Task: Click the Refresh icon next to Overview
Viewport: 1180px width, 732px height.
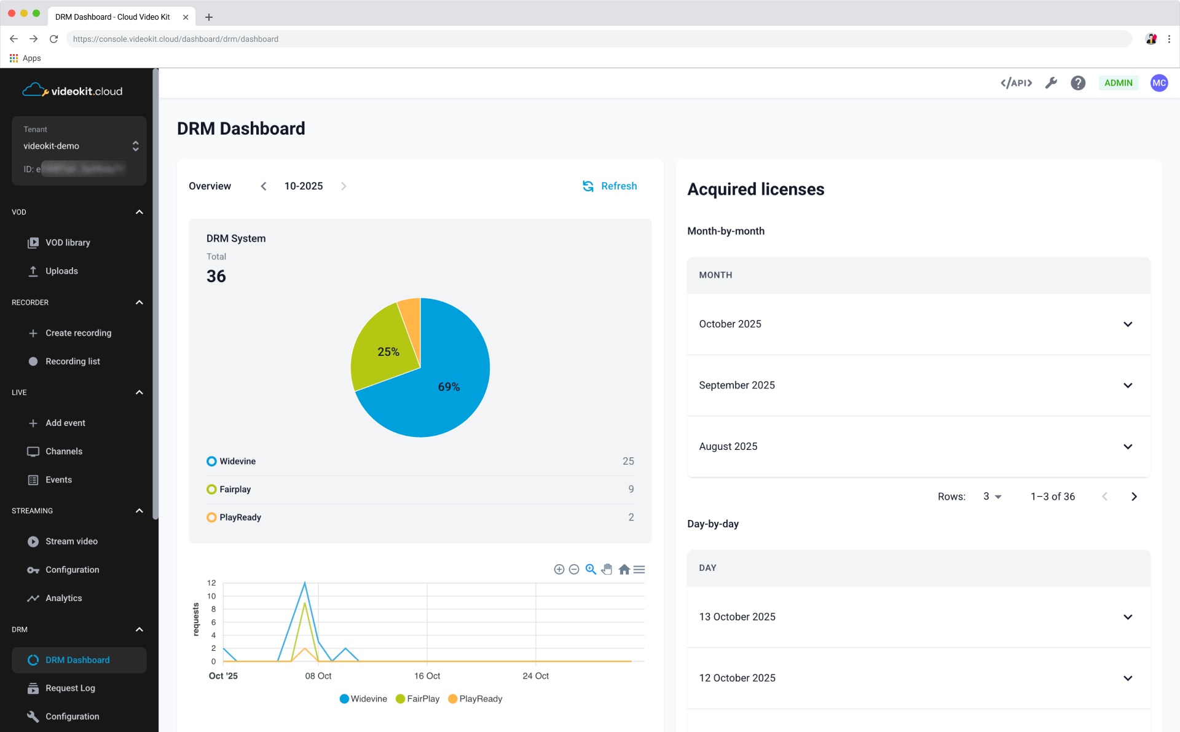Action: point(588,186)
